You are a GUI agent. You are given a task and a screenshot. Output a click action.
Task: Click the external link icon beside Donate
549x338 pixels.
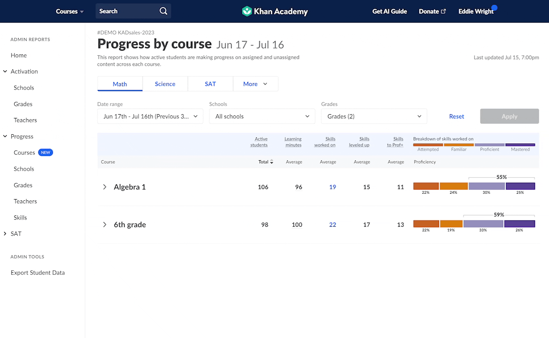(443, 11)
